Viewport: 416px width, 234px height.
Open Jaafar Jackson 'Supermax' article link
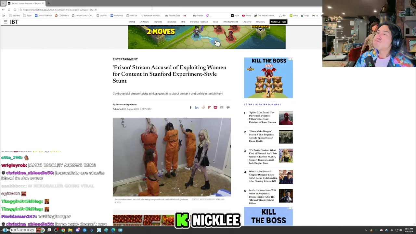pos(262,197)
